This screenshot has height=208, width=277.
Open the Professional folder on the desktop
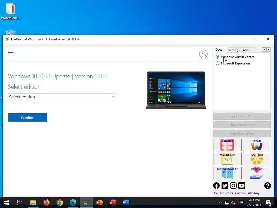(11, 11)
